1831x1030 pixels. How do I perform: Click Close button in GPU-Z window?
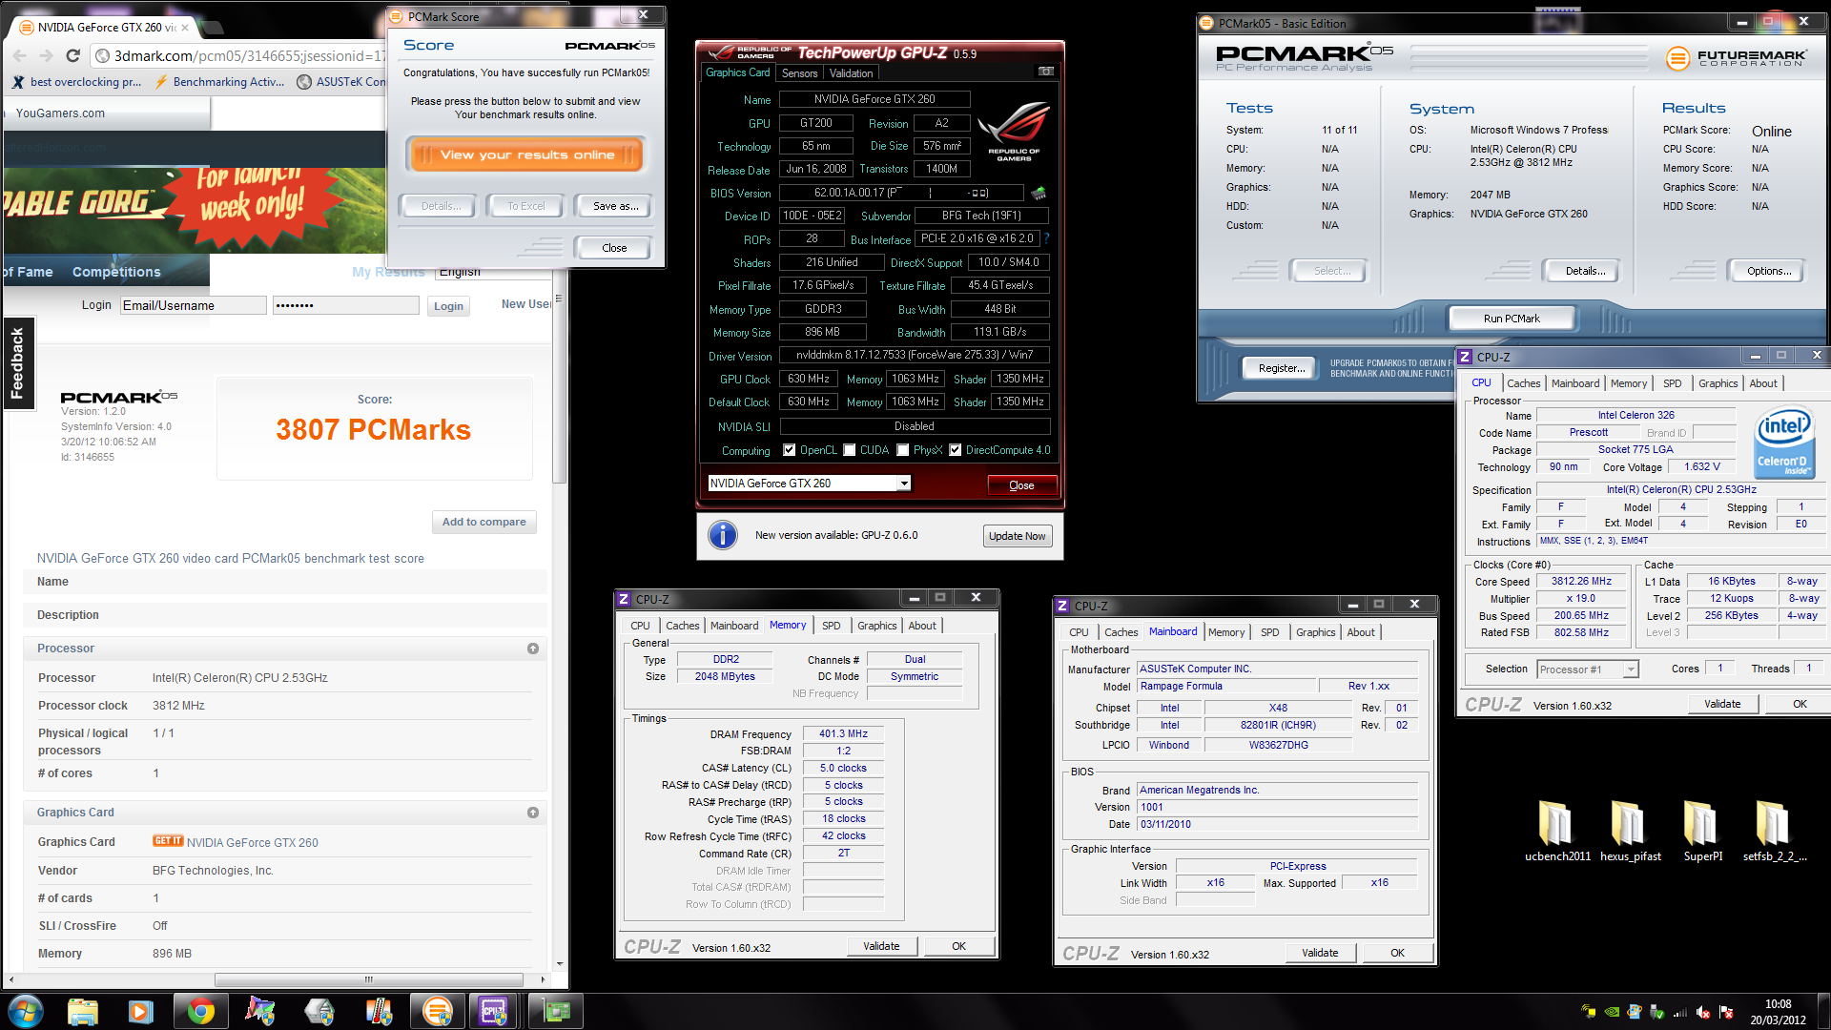(1021, 485)
